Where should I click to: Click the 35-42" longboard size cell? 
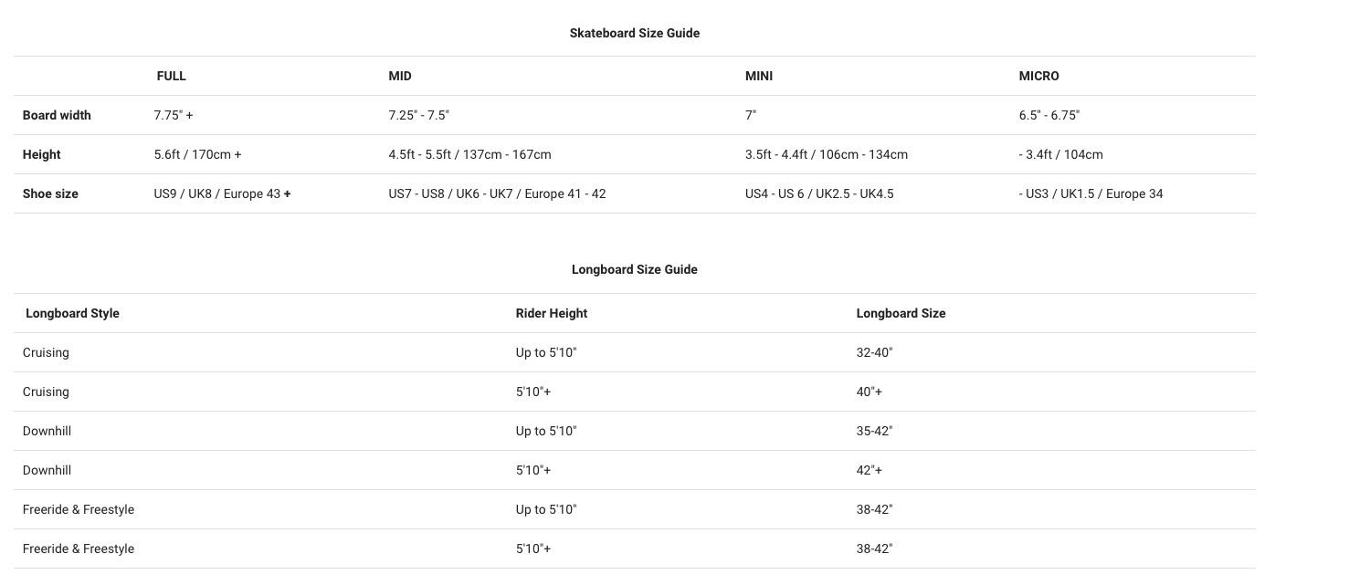[x=874, y=431]
